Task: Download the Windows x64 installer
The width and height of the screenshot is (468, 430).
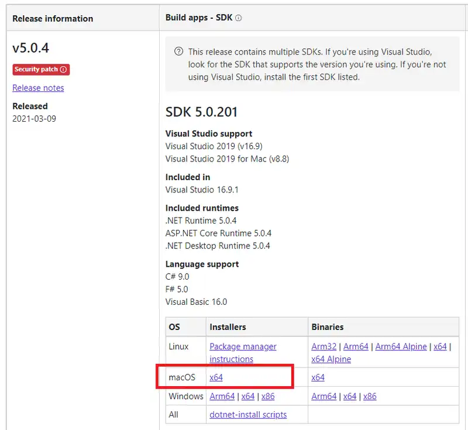Action: click(x=248, y=396)
